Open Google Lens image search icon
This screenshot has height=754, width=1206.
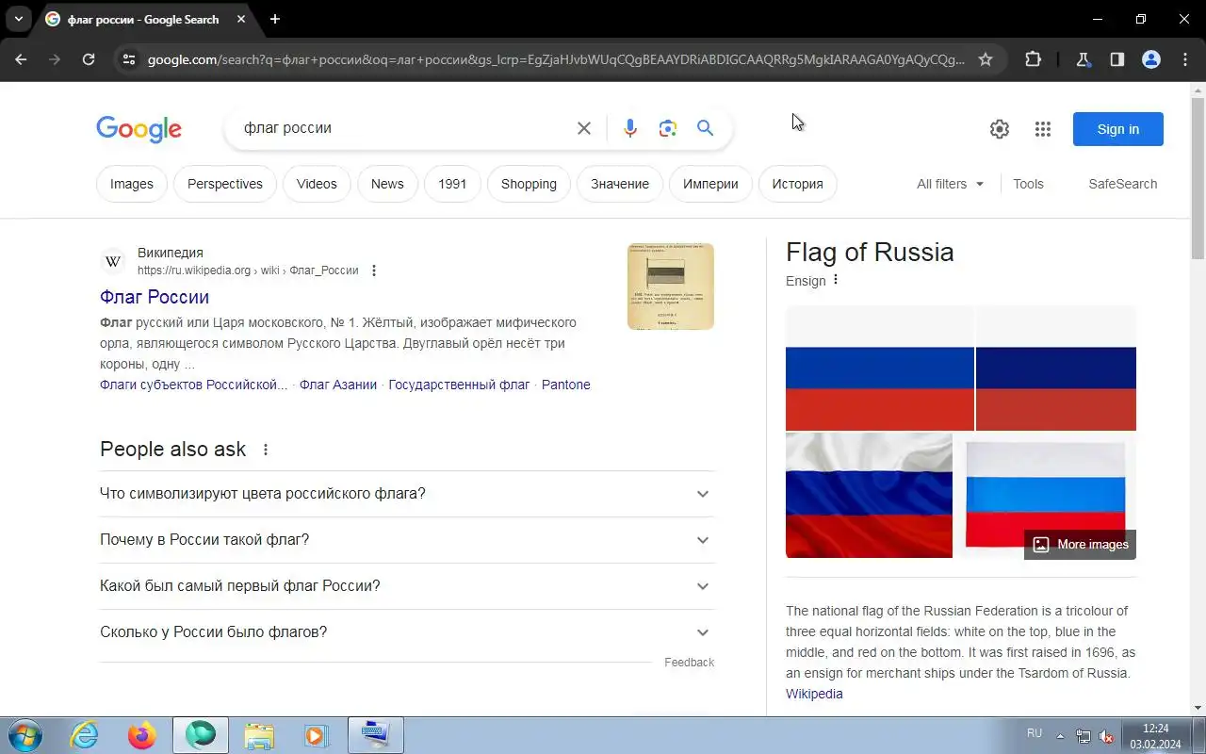pyautogui.click(x=668, y=128)
